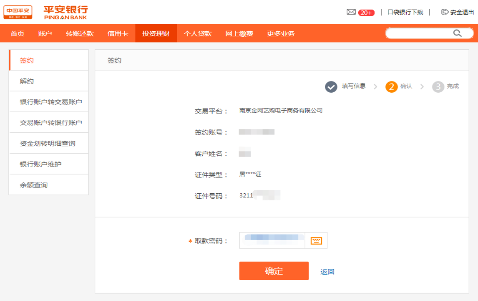Screen dimensions: 478x301
Task: Open 资金划转明细查询 sidebar item
Action: point(49,143)
